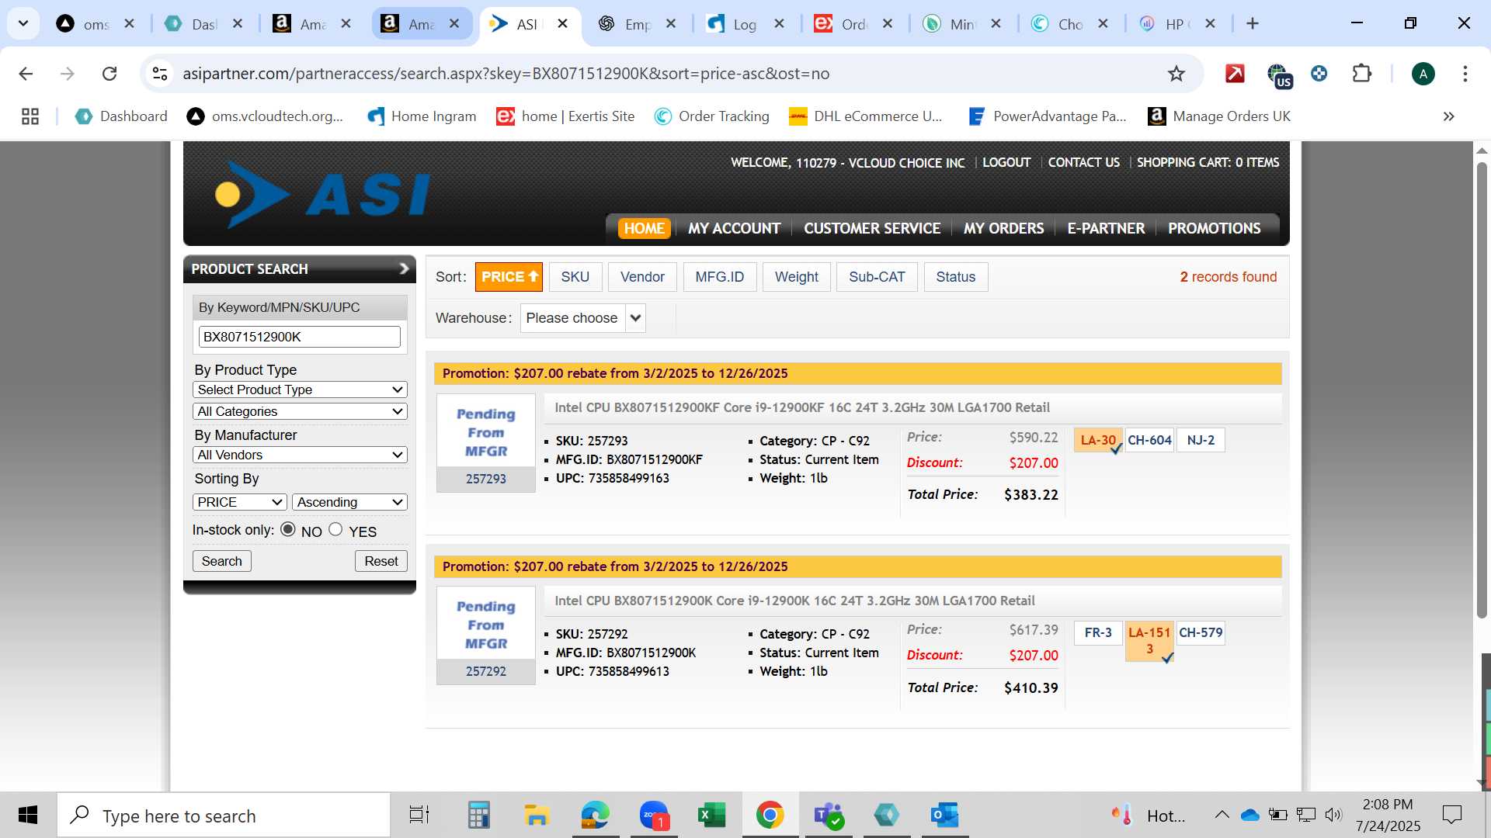Sort results by Weight
Viewport: 1491px width, 838px height.
797,277
